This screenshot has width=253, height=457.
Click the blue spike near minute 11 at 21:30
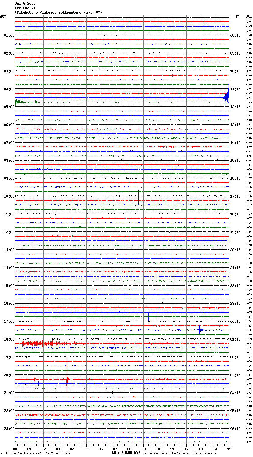(x=173, y=411)
